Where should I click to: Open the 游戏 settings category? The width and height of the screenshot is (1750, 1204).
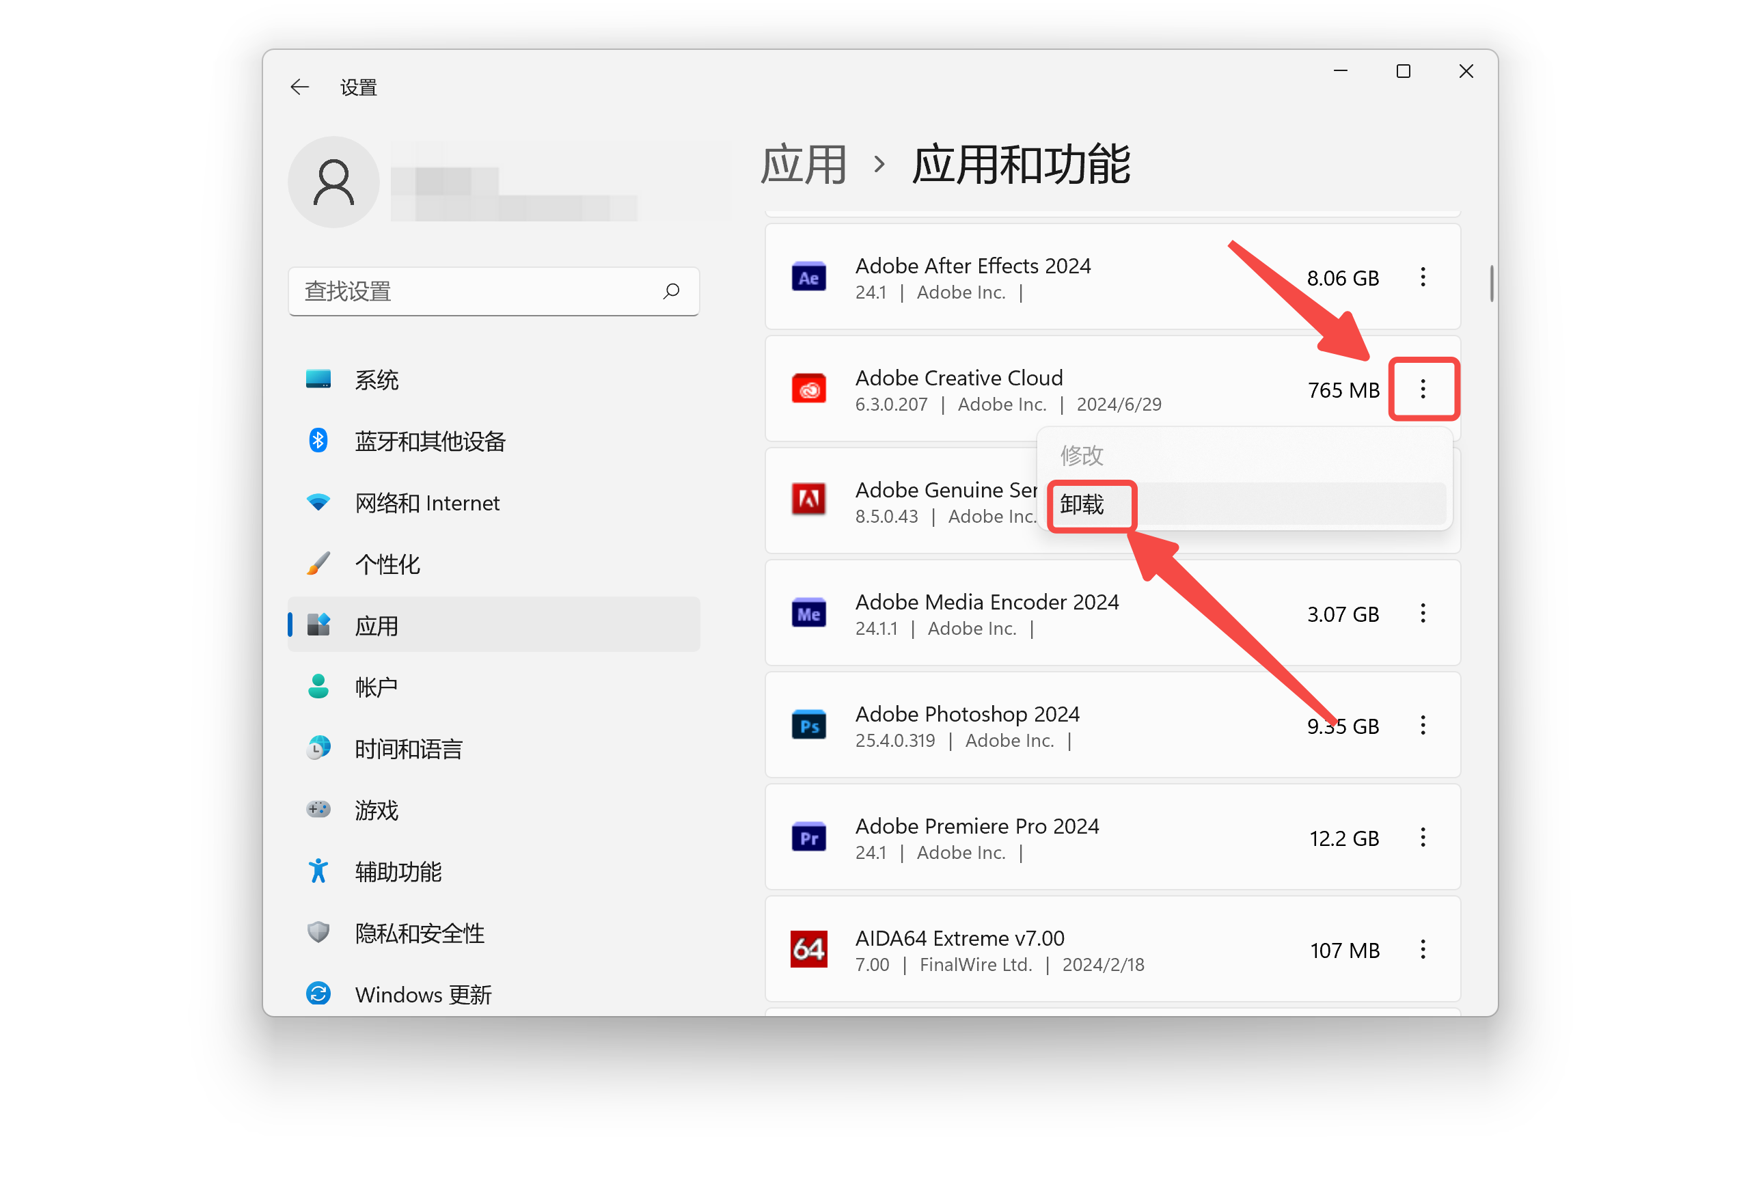click(x=493, y=810)
